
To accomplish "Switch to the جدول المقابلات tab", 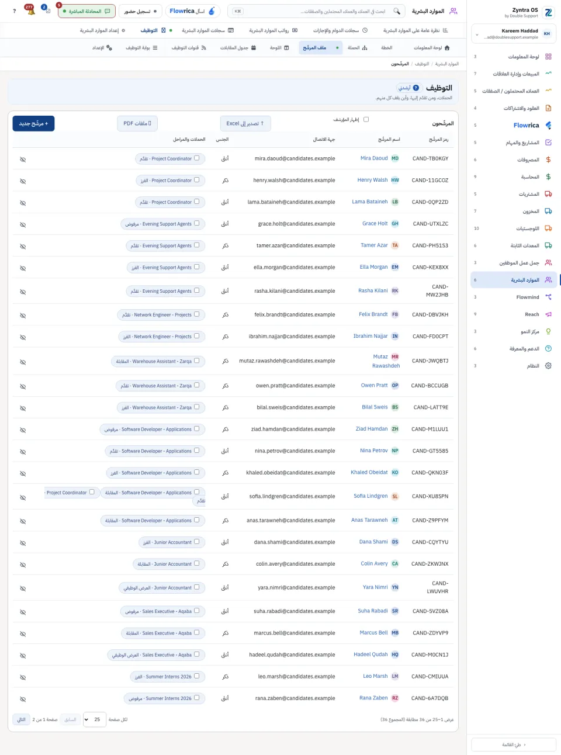I will pos(238,48).
